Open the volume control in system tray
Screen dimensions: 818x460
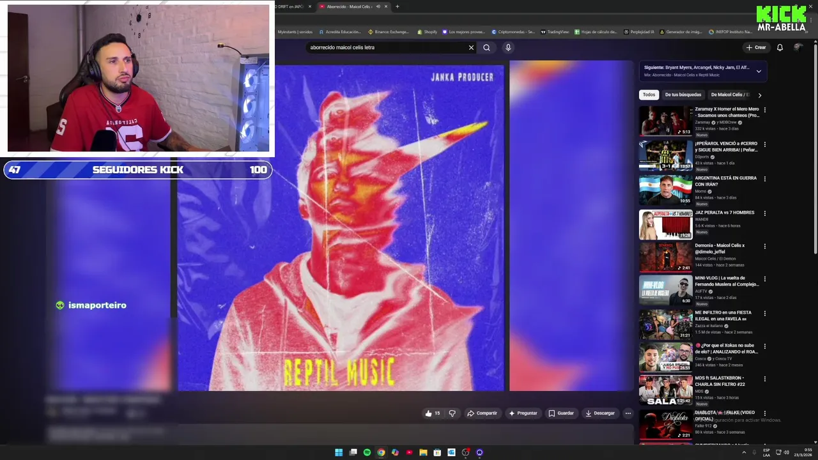click(x=786, y=452)
